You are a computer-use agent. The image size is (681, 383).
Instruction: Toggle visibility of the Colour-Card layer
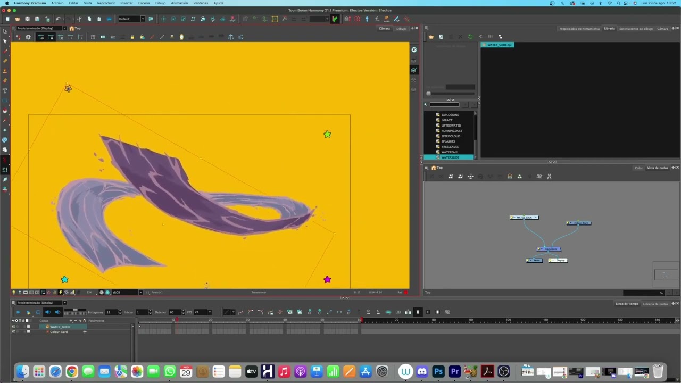click(13, 332)
